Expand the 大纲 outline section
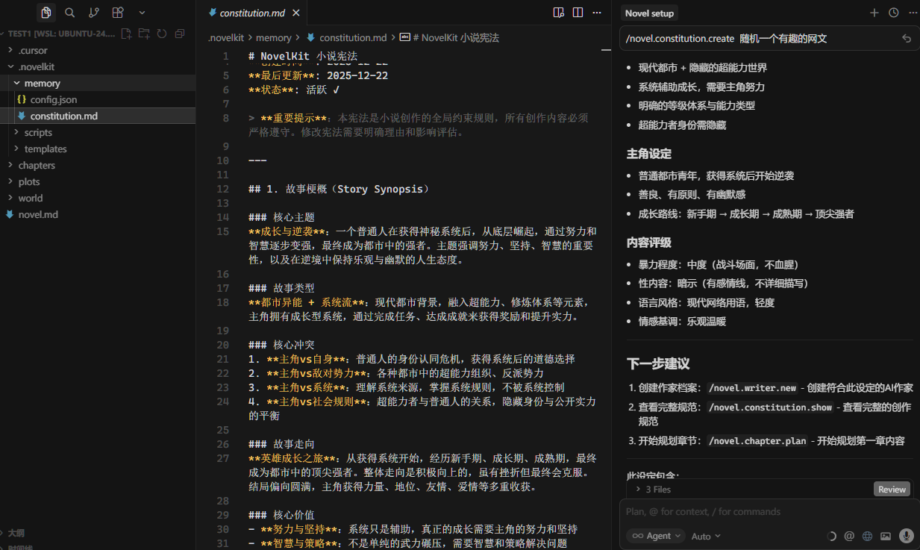920x550 pixels. click(16, 533)
